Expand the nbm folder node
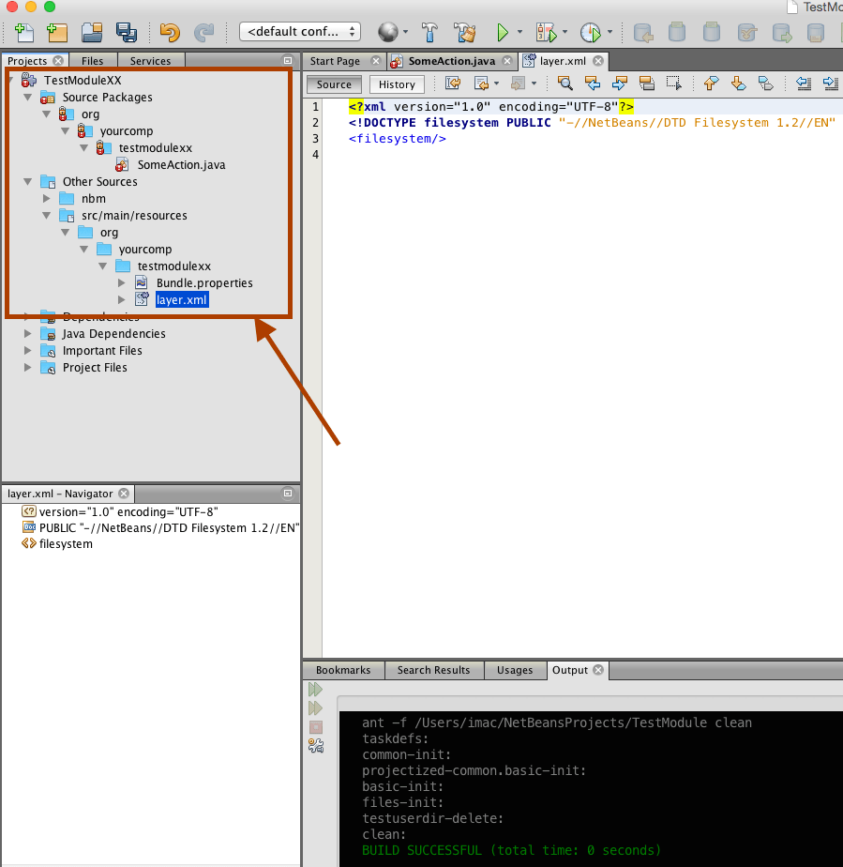 [46, 199]
